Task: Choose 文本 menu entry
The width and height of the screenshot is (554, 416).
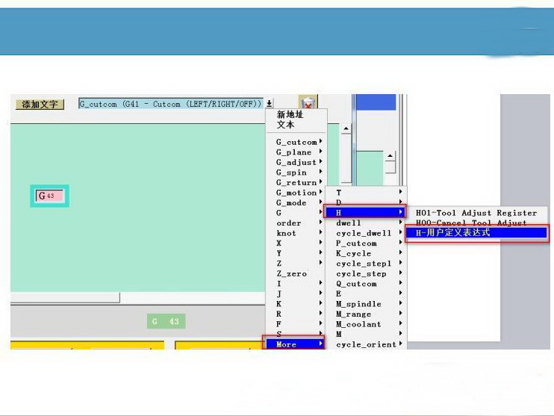Action: tap(285, 125)
